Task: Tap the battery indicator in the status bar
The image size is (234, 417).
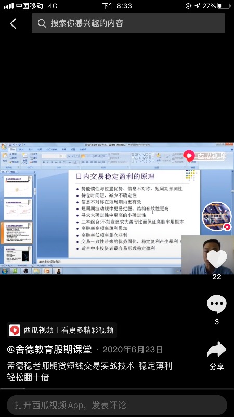Action: (224, 6)
